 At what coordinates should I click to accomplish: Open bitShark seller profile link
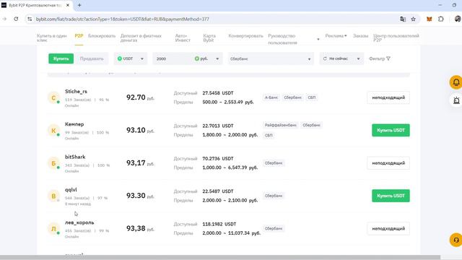(75, 157)
